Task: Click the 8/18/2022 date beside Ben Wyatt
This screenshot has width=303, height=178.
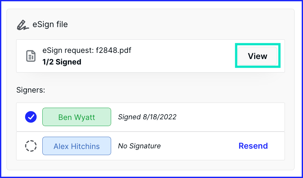Action: [160, 117]
